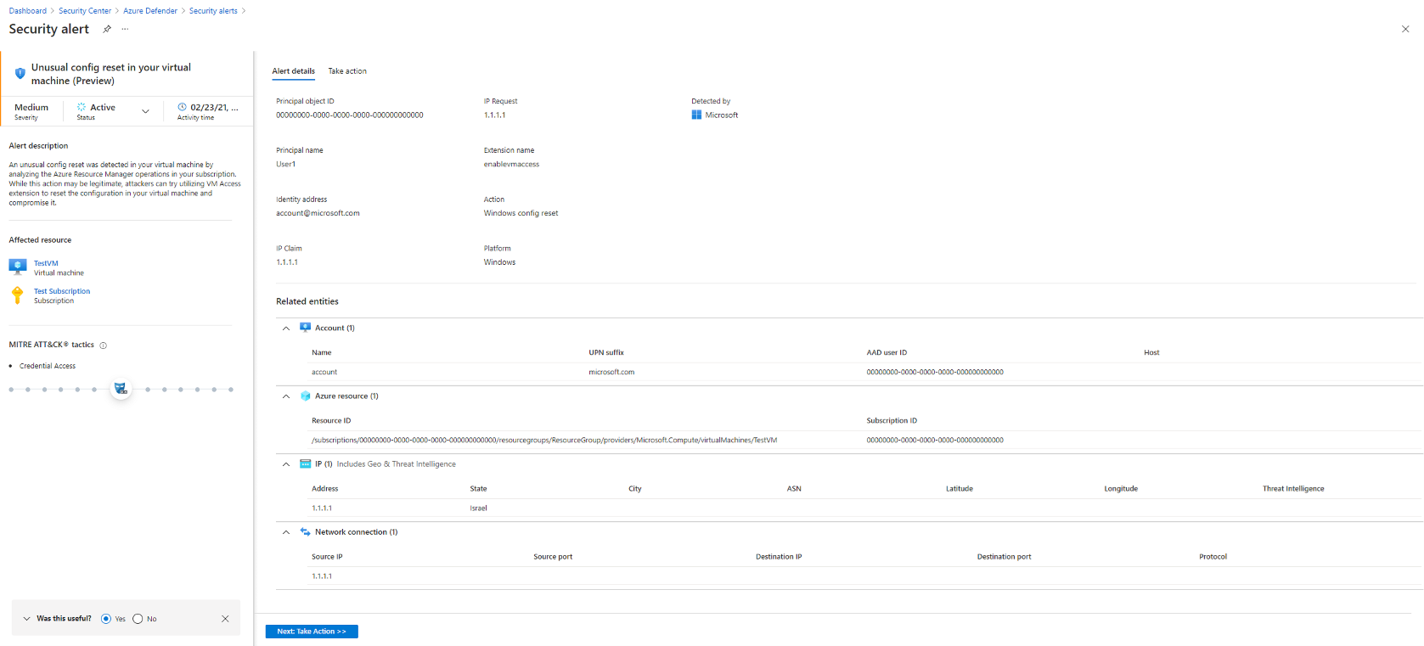Select Yes for Was this useful
Image resolution: width=1424 pixels, height=646 pixels.
click(x=106, y=619)
